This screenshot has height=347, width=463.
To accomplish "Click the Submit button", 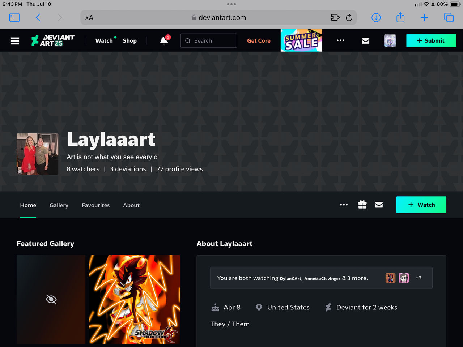I will (x=431, y=40).
